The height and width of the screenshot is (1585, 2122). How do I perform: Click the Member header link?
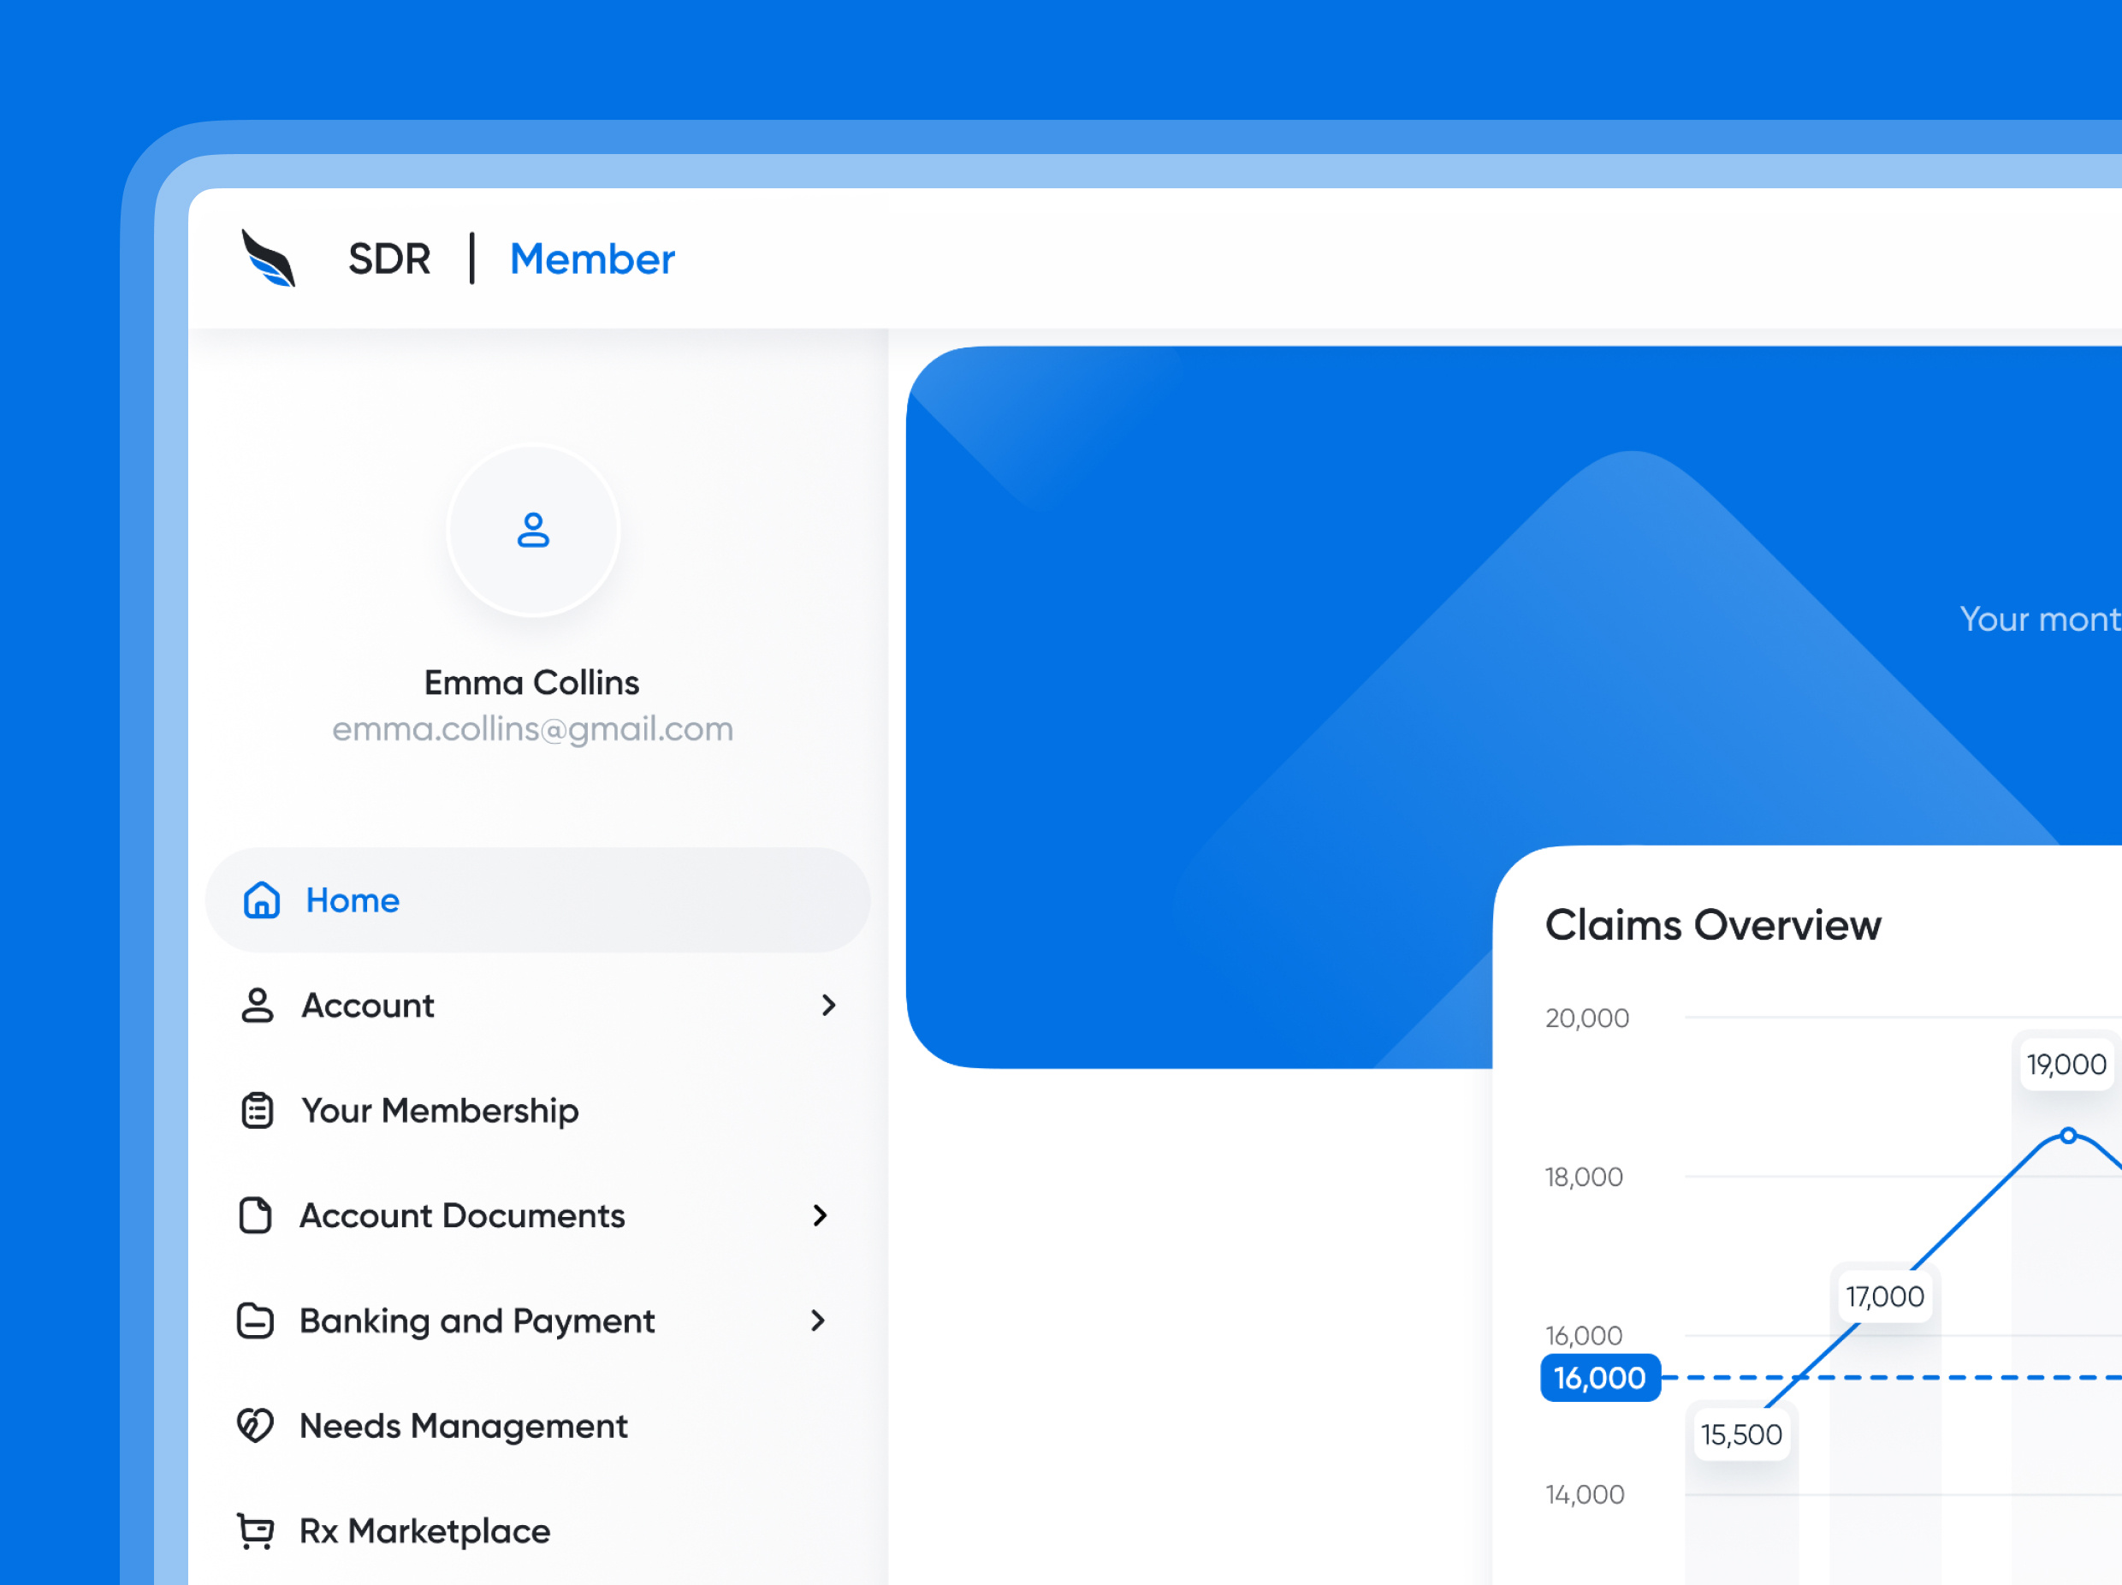592,259
